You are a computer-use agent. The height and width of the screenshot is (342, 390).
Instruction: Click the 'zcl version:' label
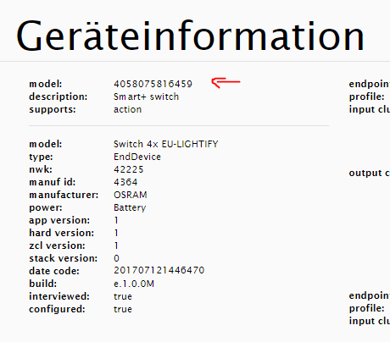pos(57,245)
